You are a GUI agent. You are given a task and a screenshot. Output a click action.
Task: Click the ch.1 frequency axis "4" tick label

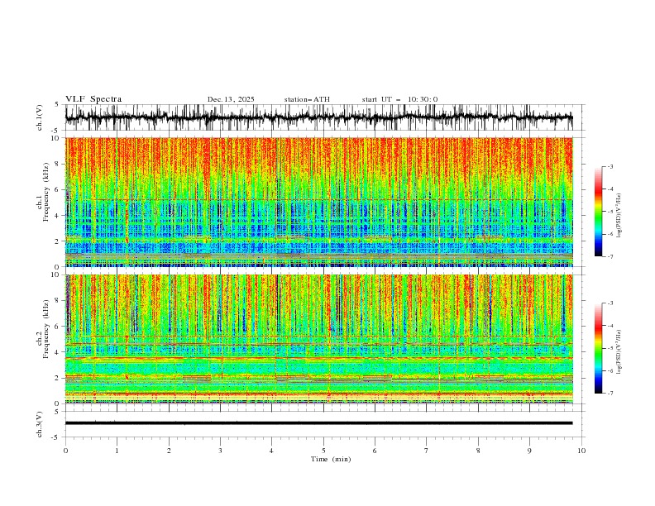[57, 216]
